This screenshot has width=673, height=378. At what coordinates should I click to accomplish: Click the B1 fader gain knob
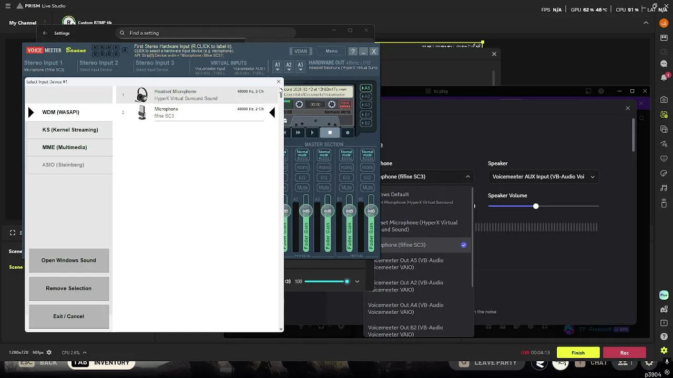(x=349, y=211)
